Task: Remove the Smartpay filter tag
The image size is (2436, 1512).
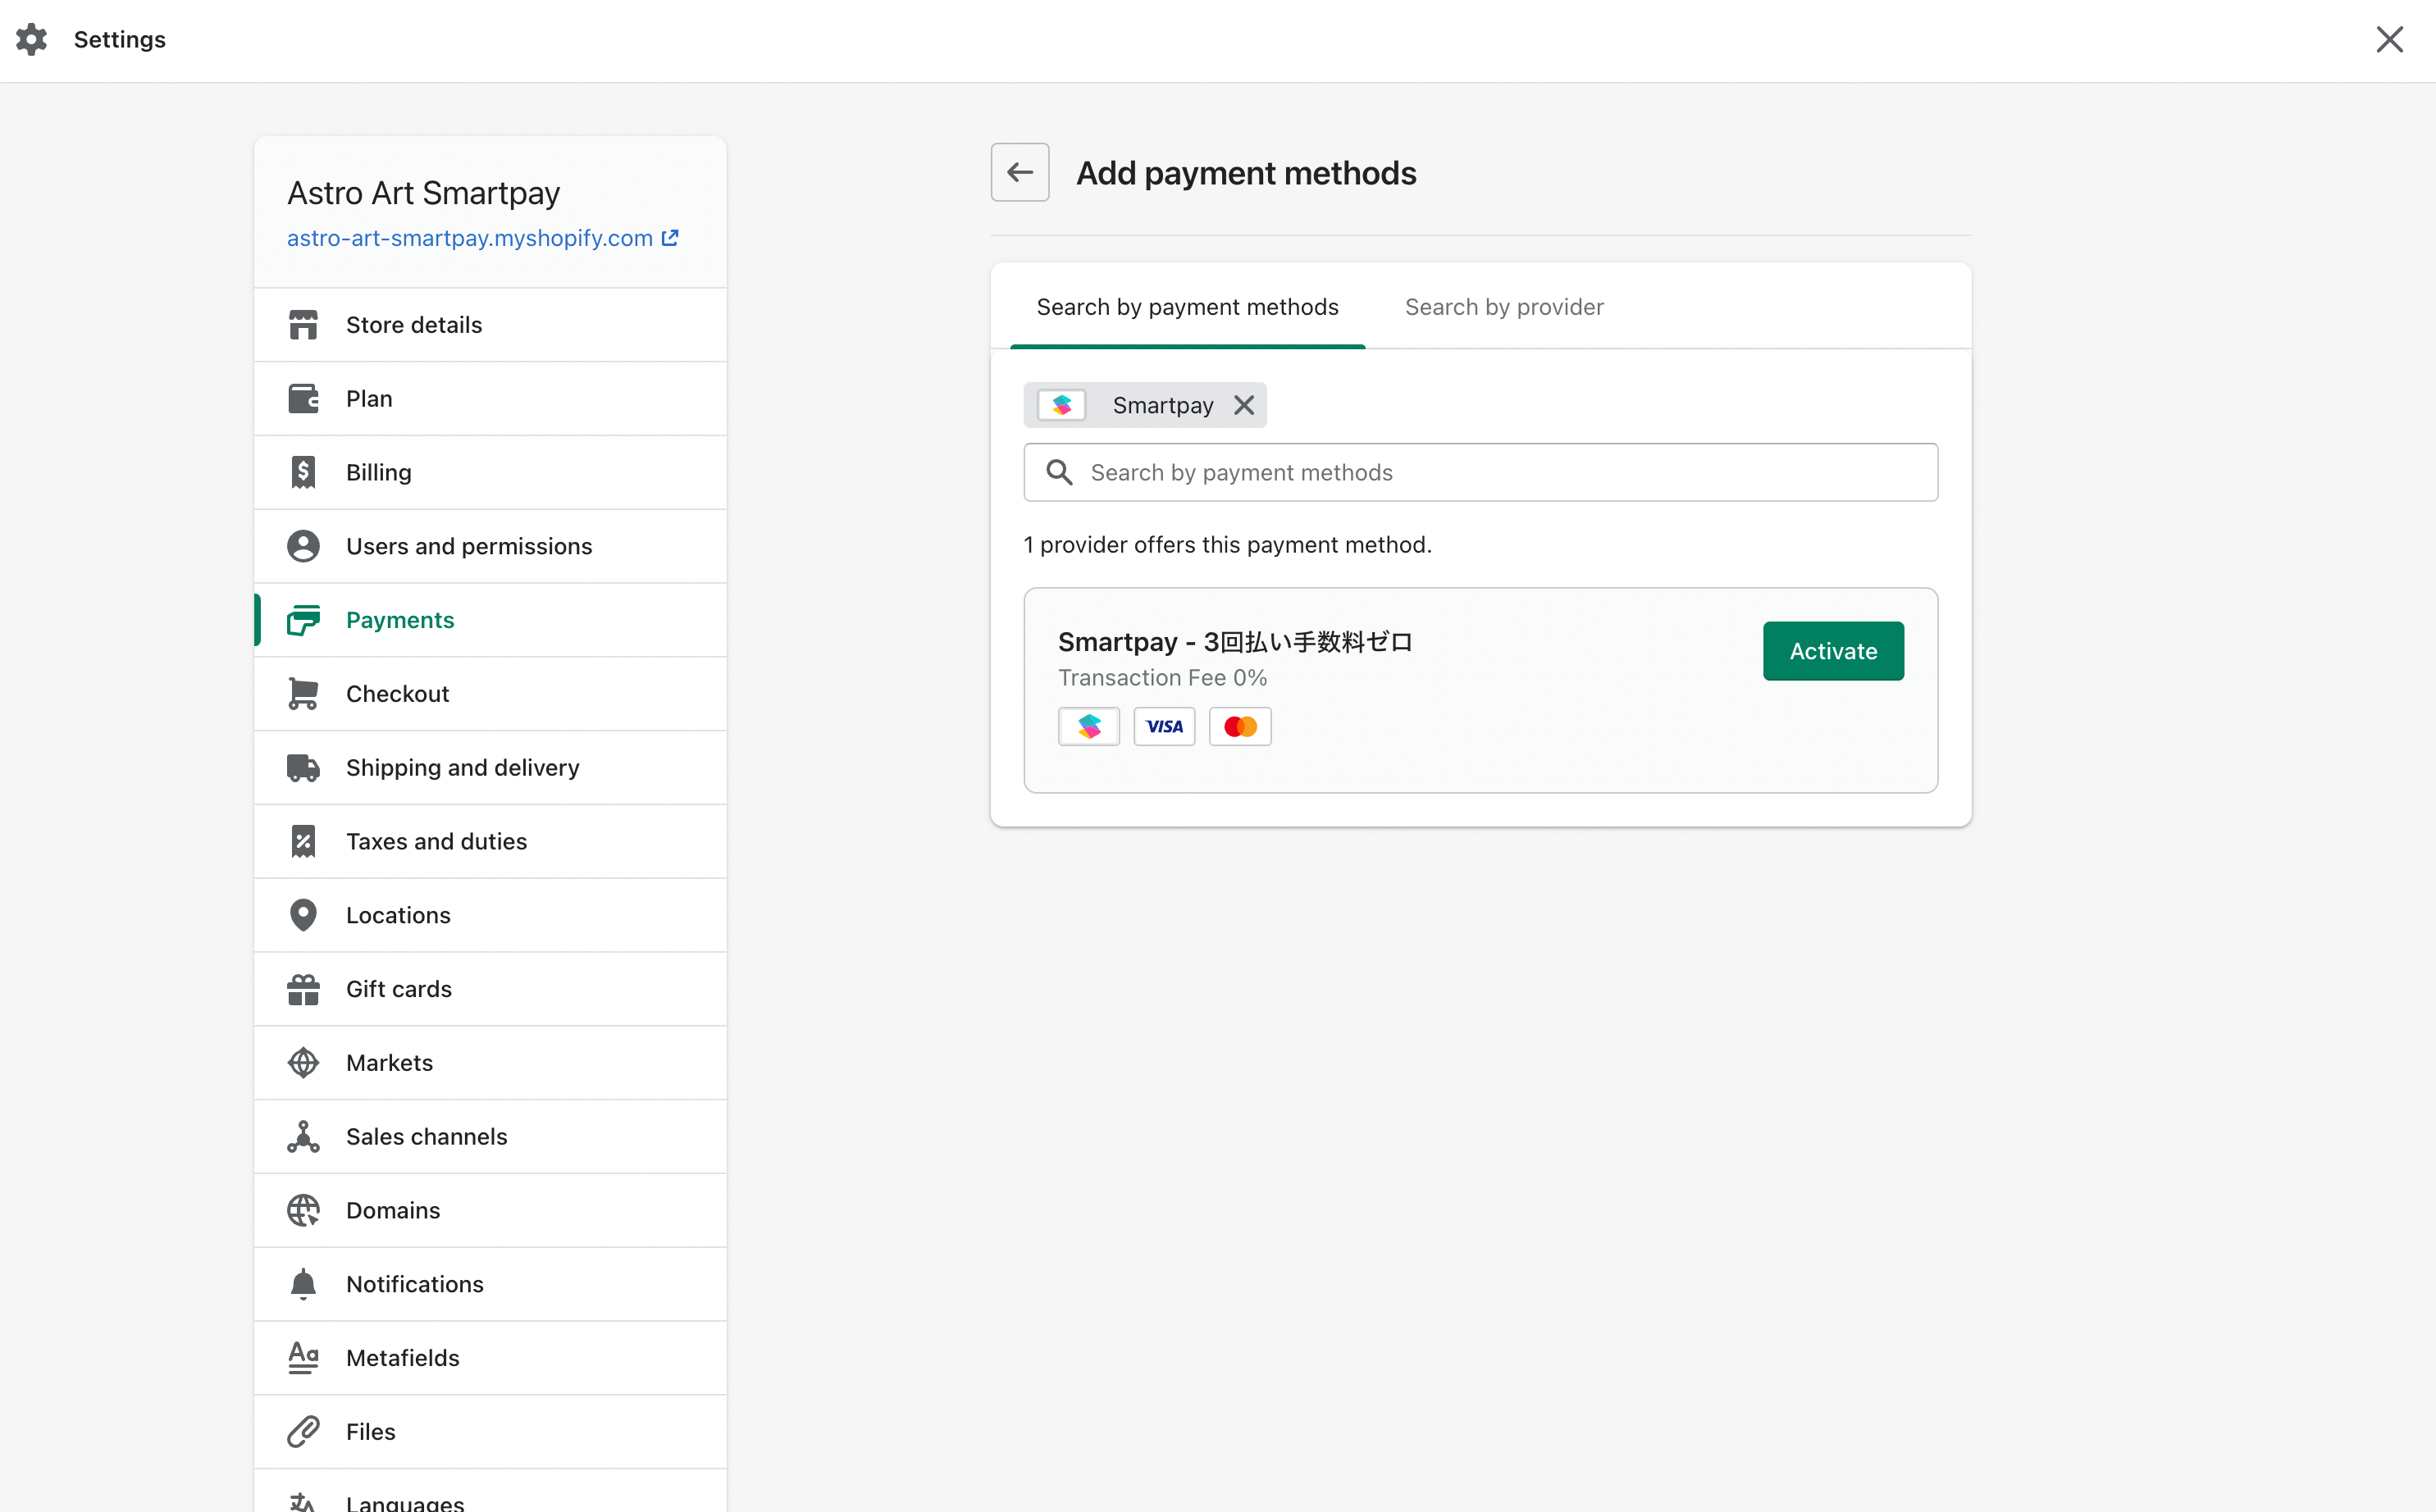Action: coord(1244,405)
